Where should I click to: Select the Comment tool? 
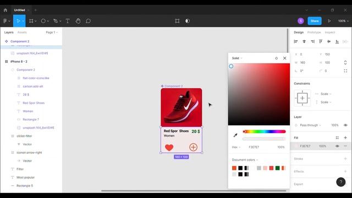88,21
